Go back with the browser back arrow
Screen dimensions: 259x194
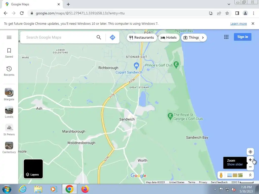(6, 13)
